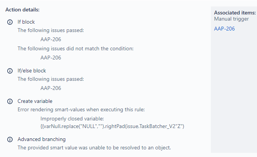
Task: Click AAP-206 under If block passed issues
Action: (x=51, y=39)
